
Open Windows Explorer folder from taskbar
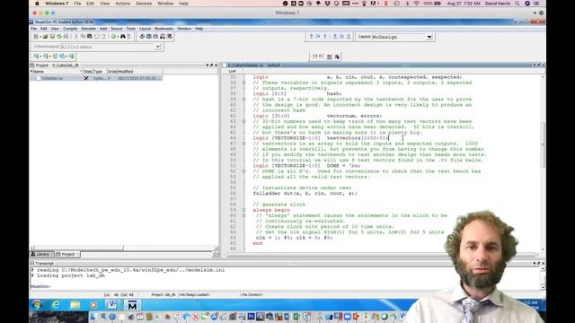tap(75, 305)
